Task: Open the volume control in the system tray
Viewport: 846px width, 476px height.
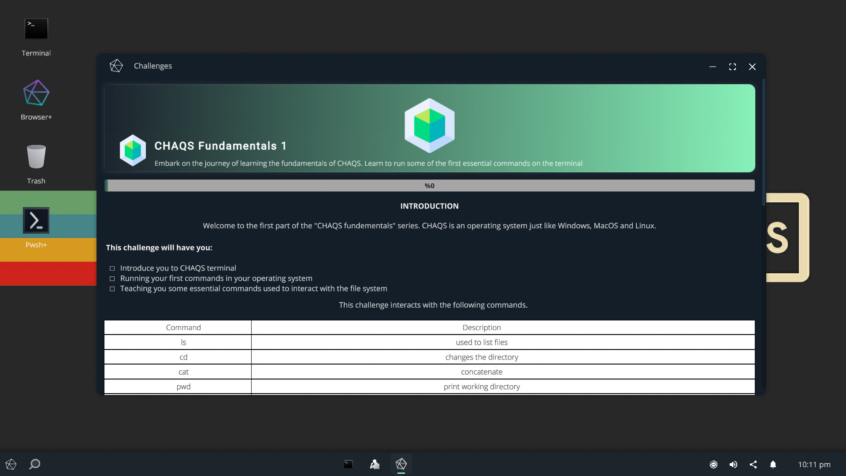Action: point(733,464)
